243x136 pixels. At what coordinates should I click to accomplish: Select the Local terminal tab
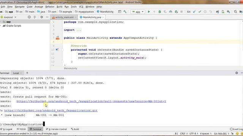16,73
